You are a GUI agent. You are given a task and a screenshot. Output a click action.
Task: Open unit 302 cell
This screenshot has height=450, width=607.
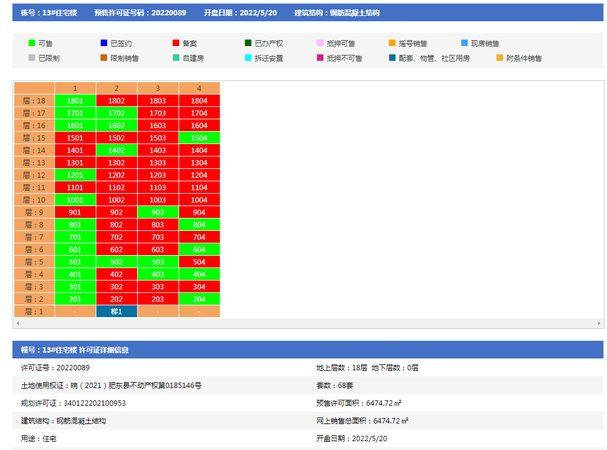coord(116,286)
